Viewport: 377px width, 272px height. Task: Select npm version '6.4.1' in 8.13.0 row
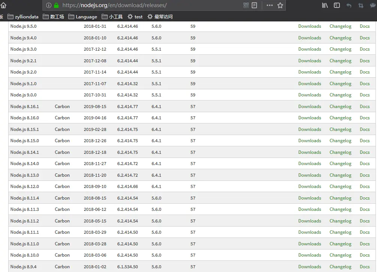pos(156,175)
